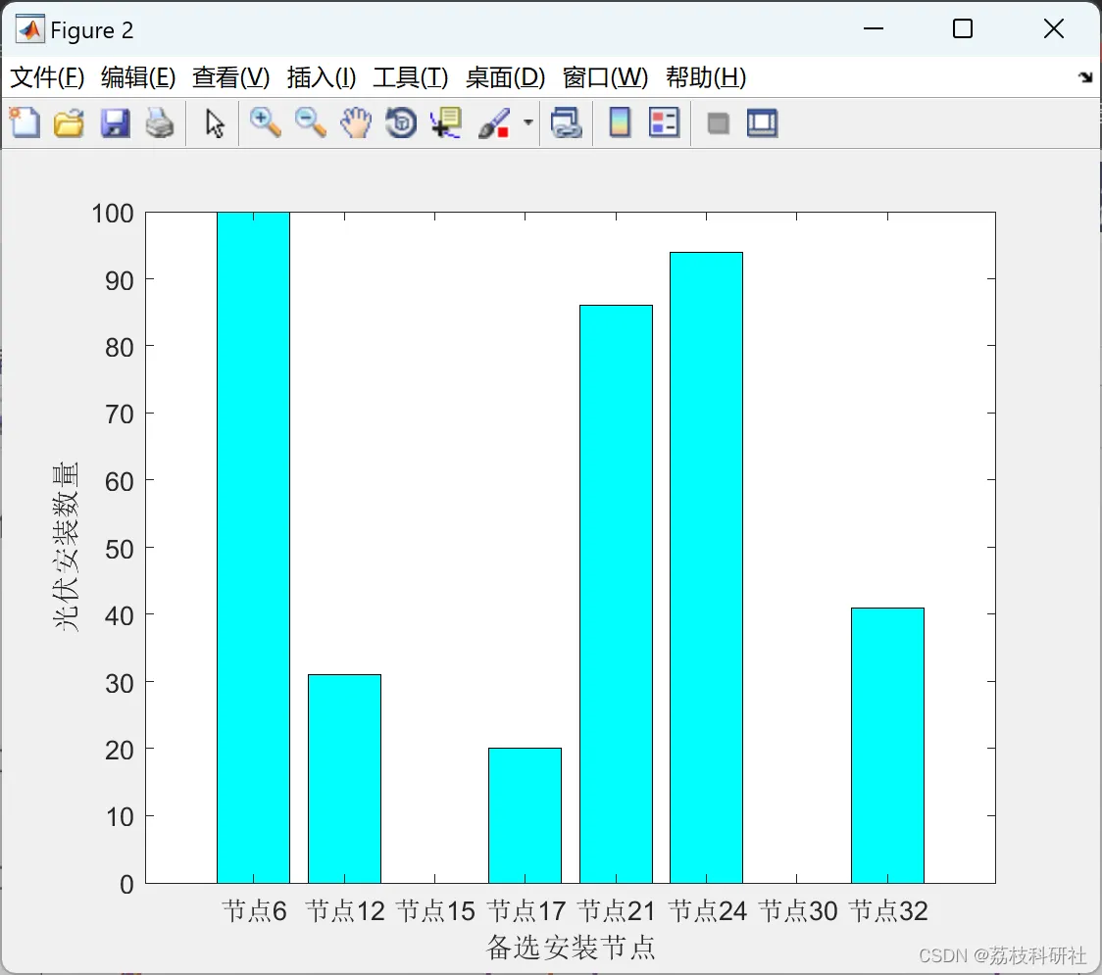Image resolution: width=1102 pixels, height=975 pixels.
Task: Hide plot tools with gray square icon
Action: (718, 124)
